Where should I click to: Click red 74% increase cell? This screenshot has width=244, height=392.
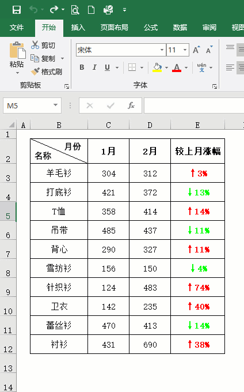click(197, 288)
